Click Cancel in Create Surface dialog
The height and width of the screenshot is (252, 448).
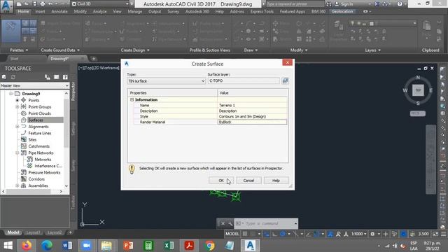pos(248,181)
